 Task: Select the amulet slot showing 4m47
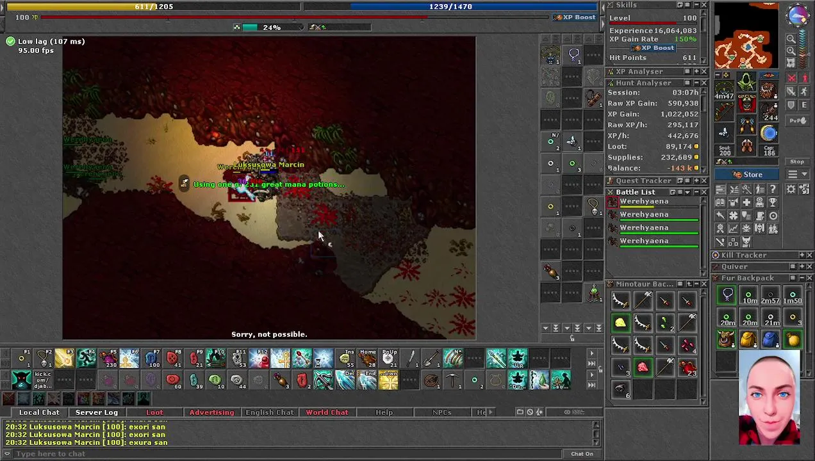click(x=724, y=89)
